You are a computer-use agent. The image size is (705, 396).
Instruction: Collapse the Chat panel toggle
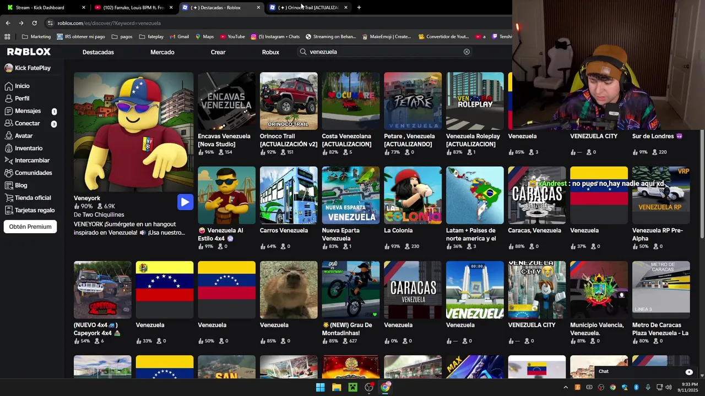(x=689, y=372)
